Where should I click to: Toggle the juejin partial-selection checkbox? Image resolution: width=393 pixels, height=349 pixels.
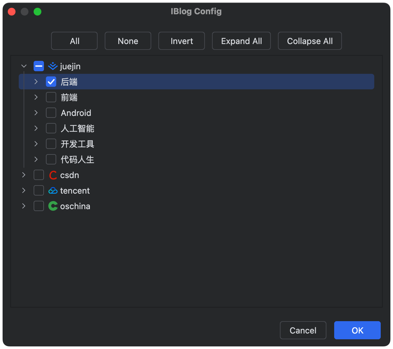coord(39,66)
